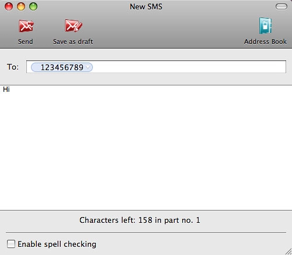
Task: Expand the 123456789 recipient dropdown arrow
Action: tap(88, 67)
